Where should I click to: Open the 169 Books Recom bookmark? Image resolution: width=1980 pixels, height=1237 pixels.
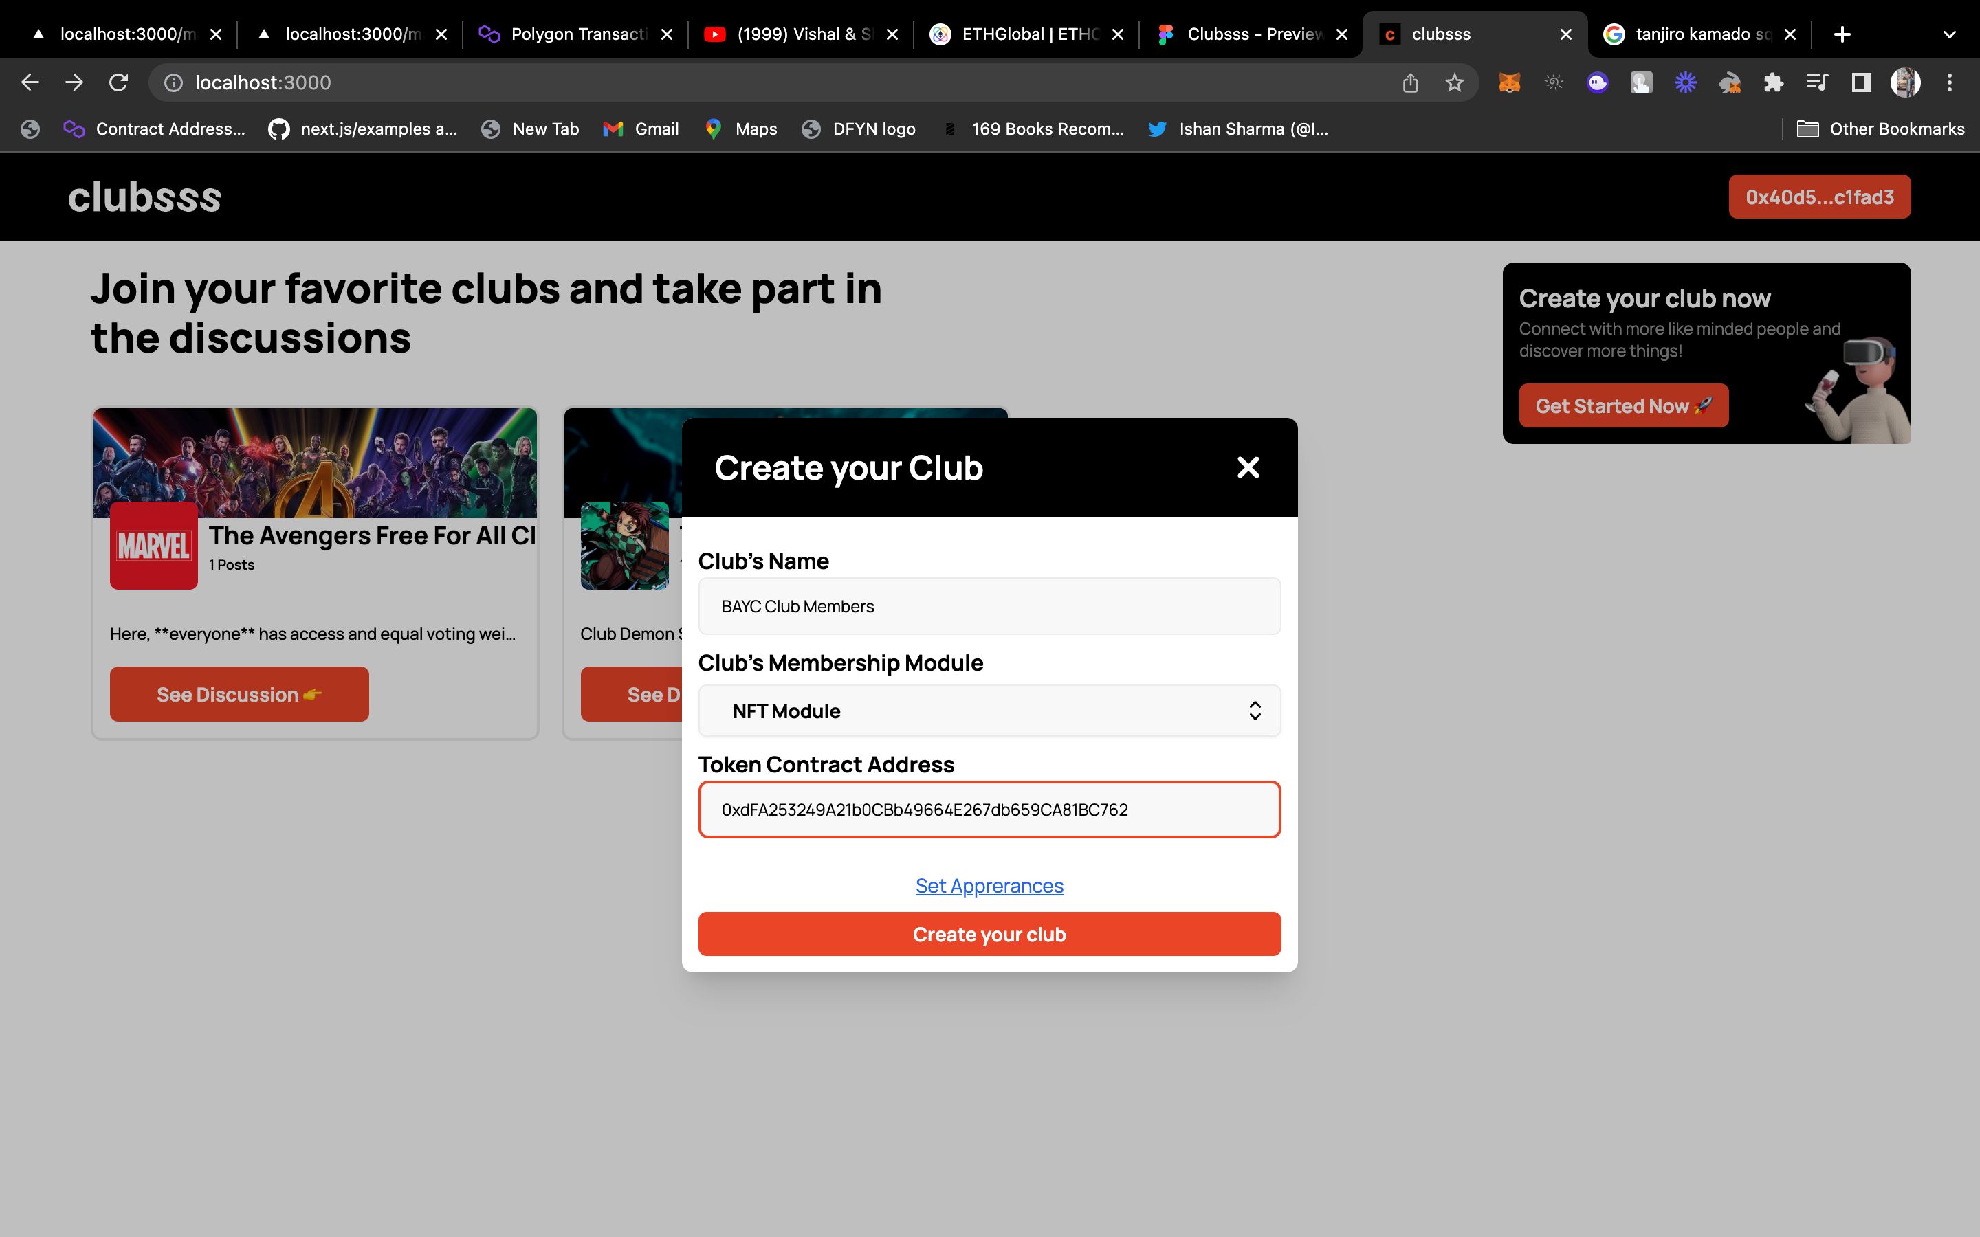[x=1033, y=129]
